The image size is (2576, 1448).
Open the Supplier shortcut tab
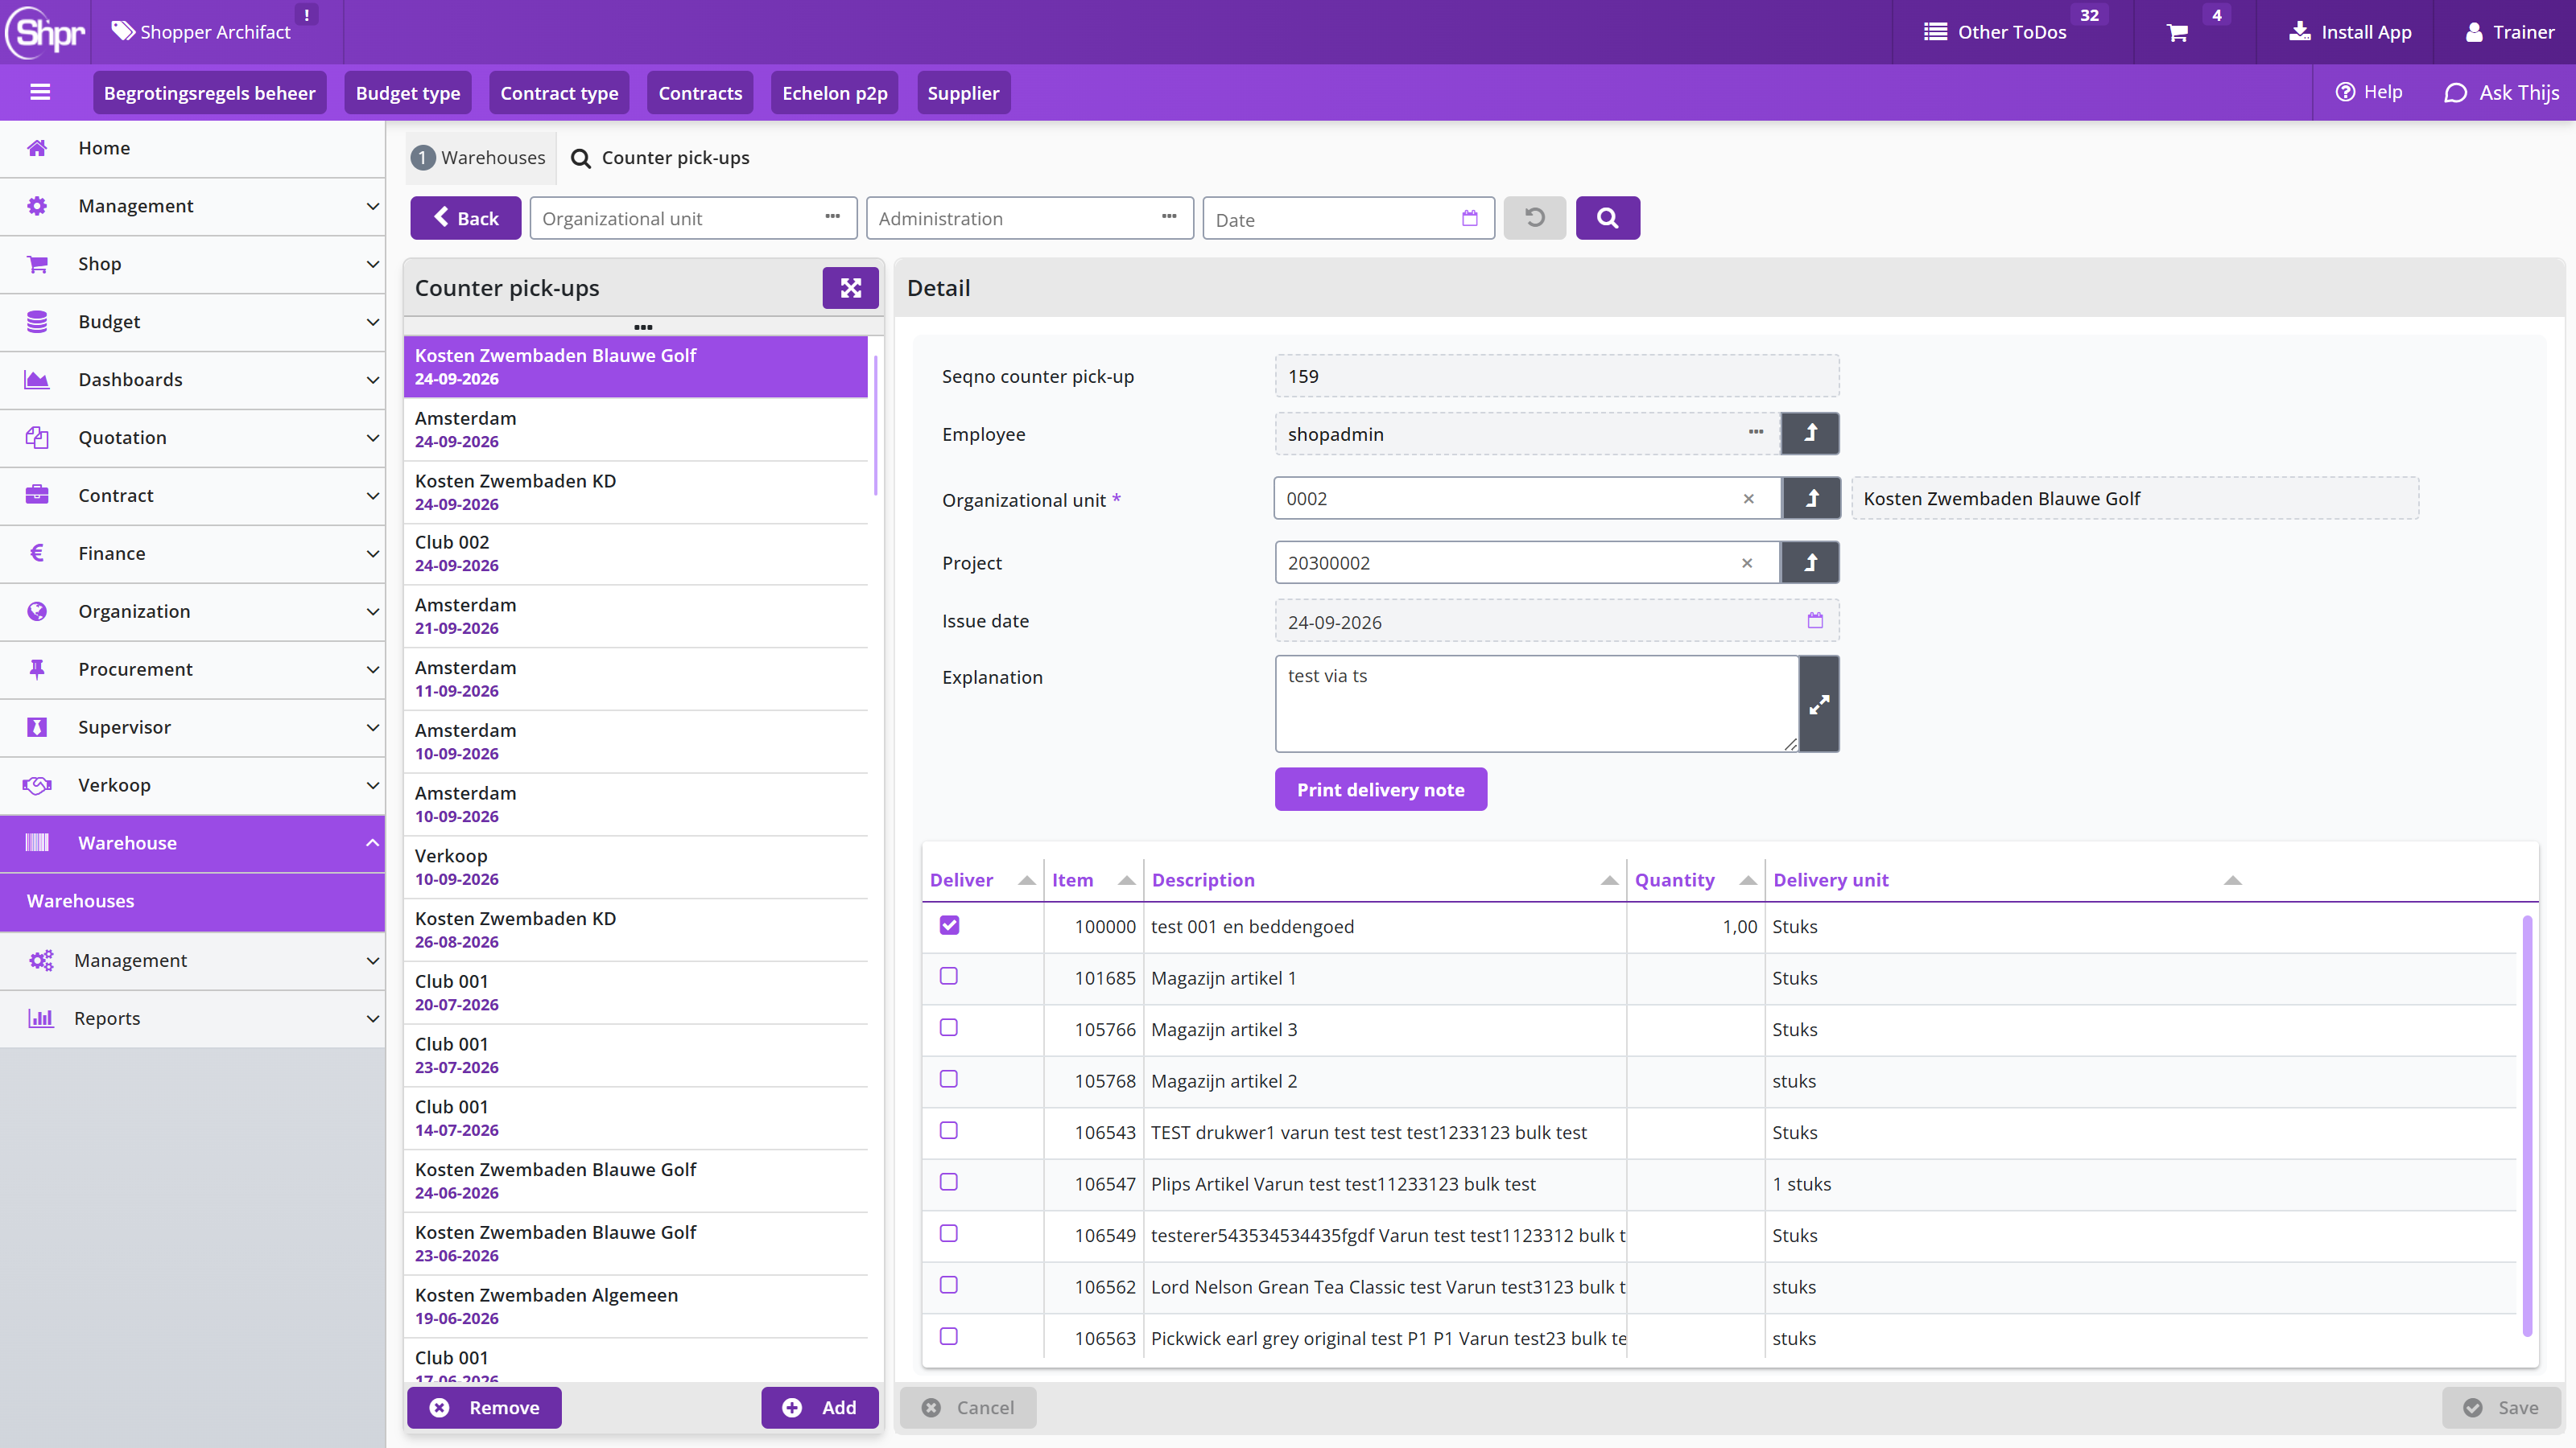[x=963, y=93]
